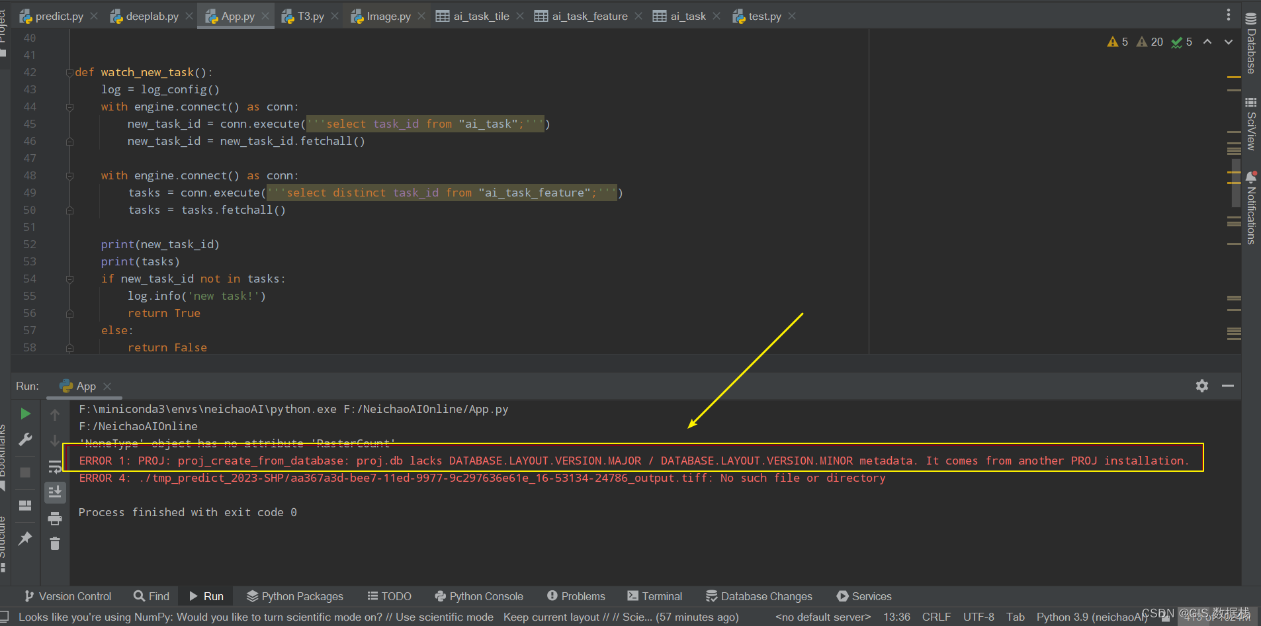Screen dimensions: 1261x626
Task: Click the restore layout icon in Run panel
Action: click(25, 506)
